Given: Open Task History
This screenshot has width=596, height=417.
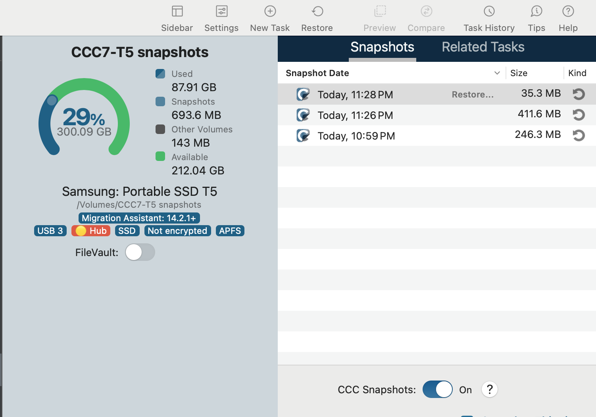Looking at the screenshot, I should pyautogui.click(x=489, y=11).
